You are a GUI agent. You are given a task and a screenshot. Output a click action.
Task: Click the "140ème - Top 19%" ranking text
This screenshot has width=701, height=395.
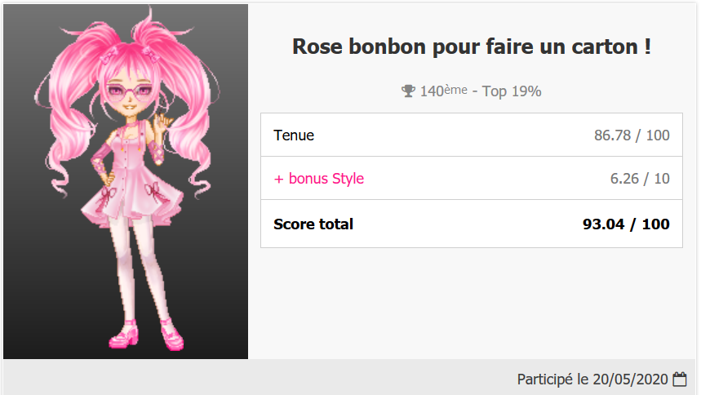481,91
